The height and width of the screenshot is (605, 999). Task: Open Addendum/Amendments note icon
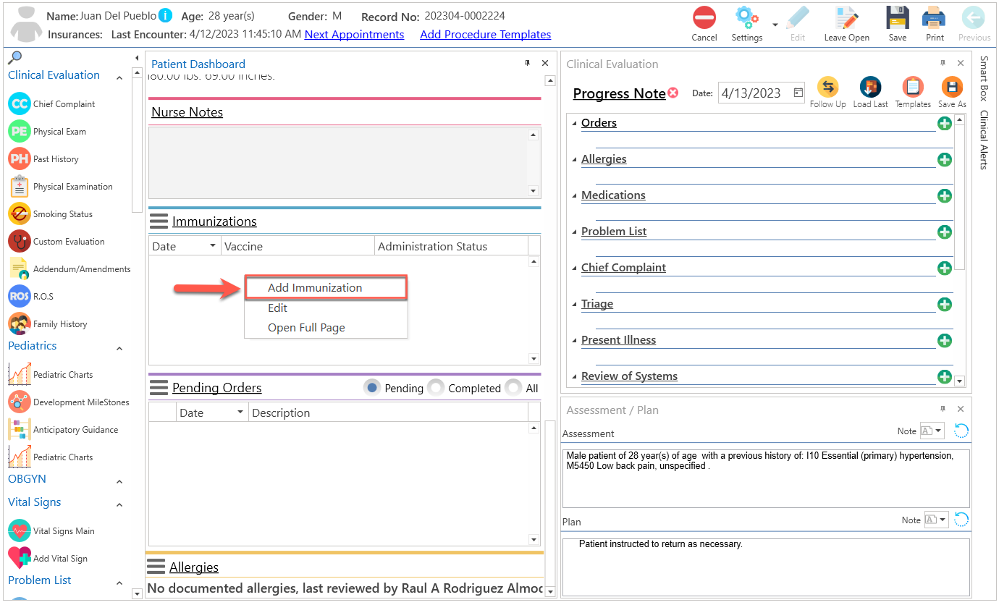click(20, 268)
